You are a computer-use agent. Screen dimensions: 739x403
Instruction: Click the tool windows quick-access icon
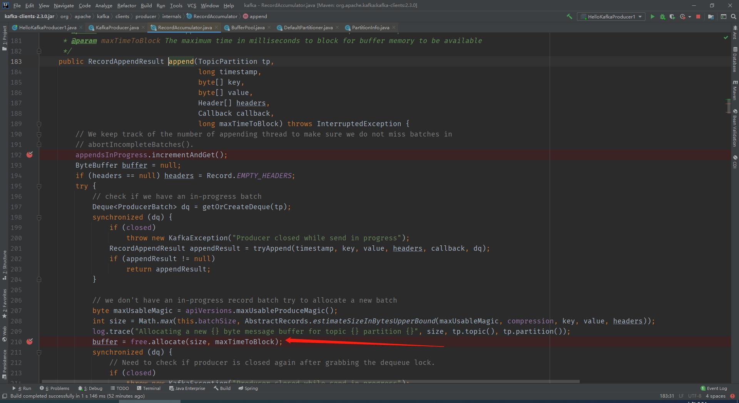[x=5, y=396]
